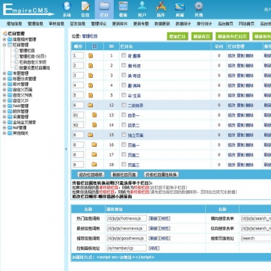
Task: Tick the checkbox beside 独立页面 (ID 15)
Action: [x=124, y=135]
